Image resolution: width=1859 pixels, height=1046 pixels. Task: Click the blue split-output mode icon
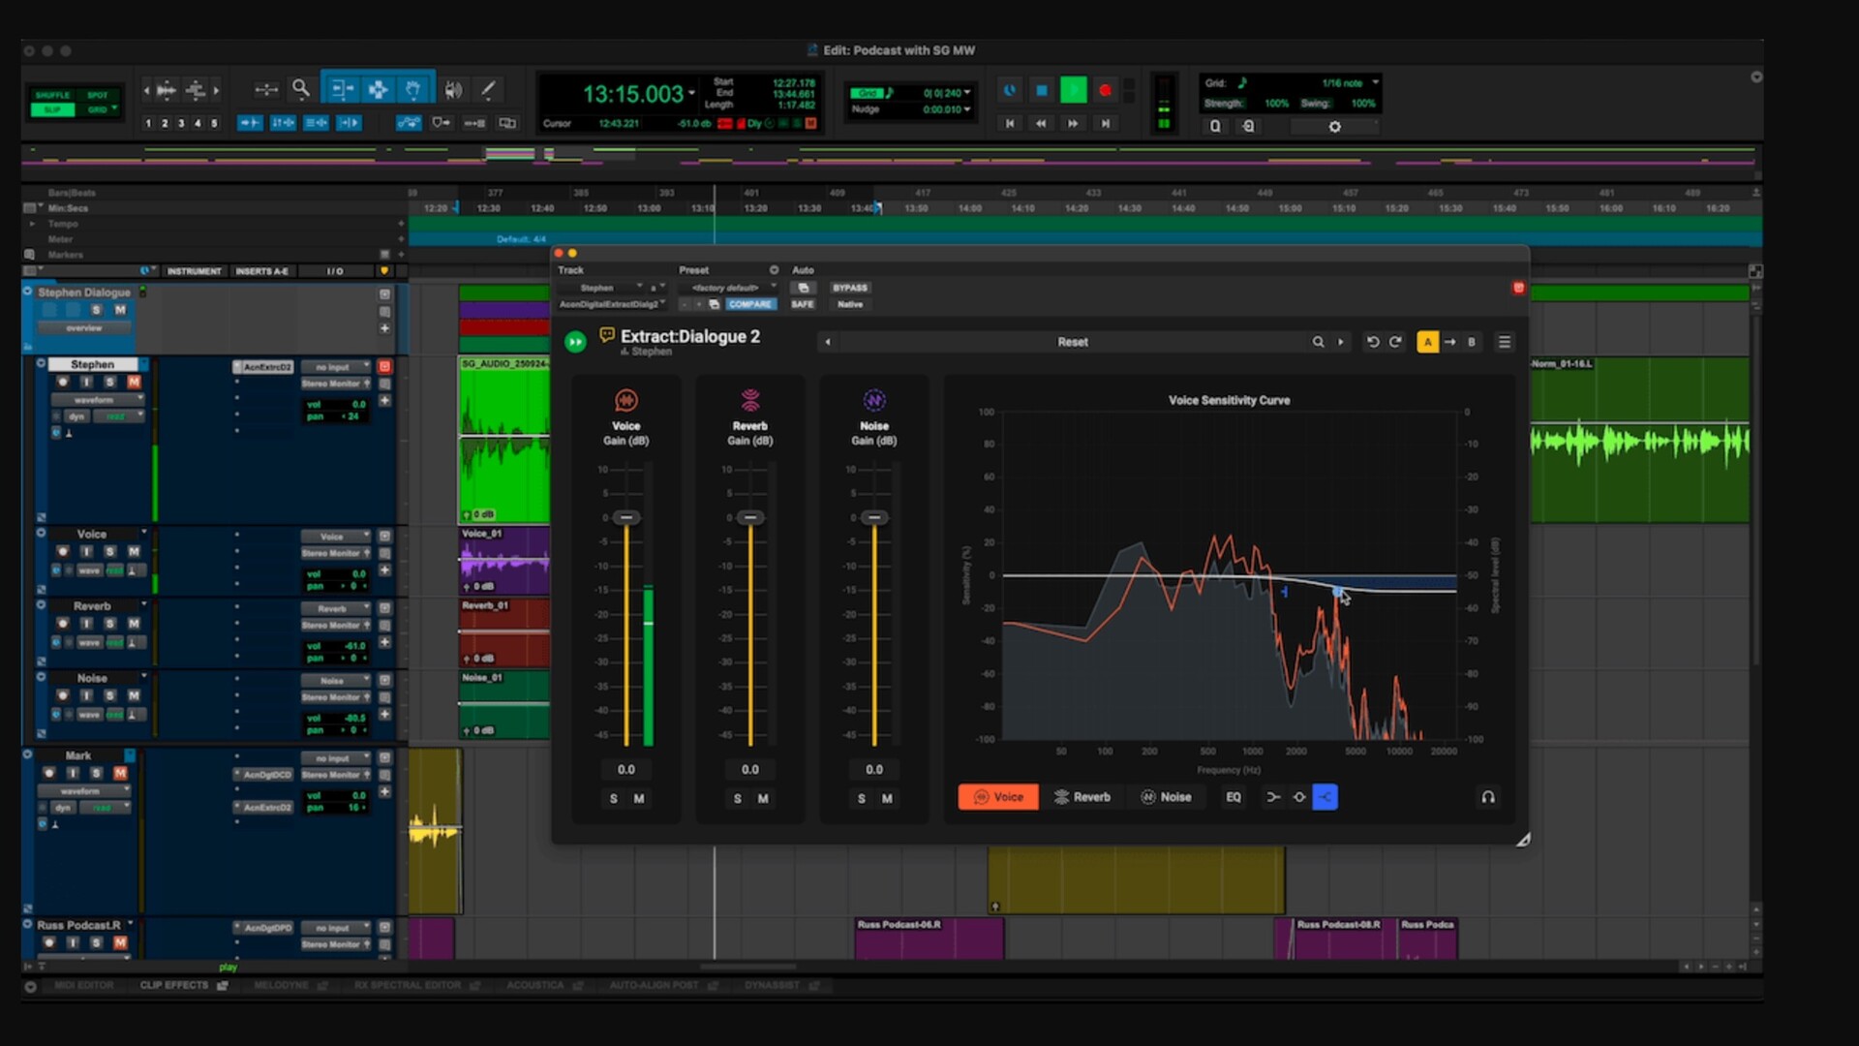(1325, 797)
